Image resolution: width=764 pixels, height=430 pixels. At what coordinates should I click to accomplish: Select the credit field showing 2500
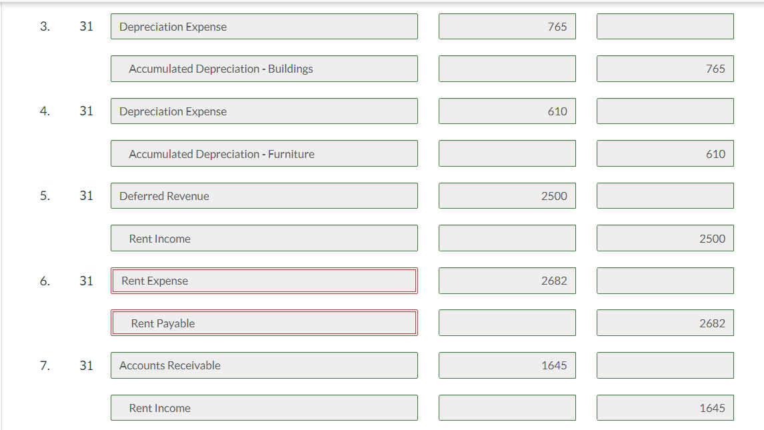(665, 238)
